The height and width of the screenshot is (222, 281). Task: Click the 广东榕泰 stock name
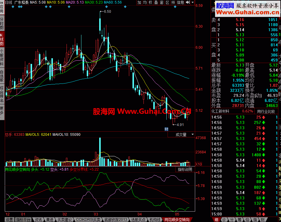click(21, 2)
